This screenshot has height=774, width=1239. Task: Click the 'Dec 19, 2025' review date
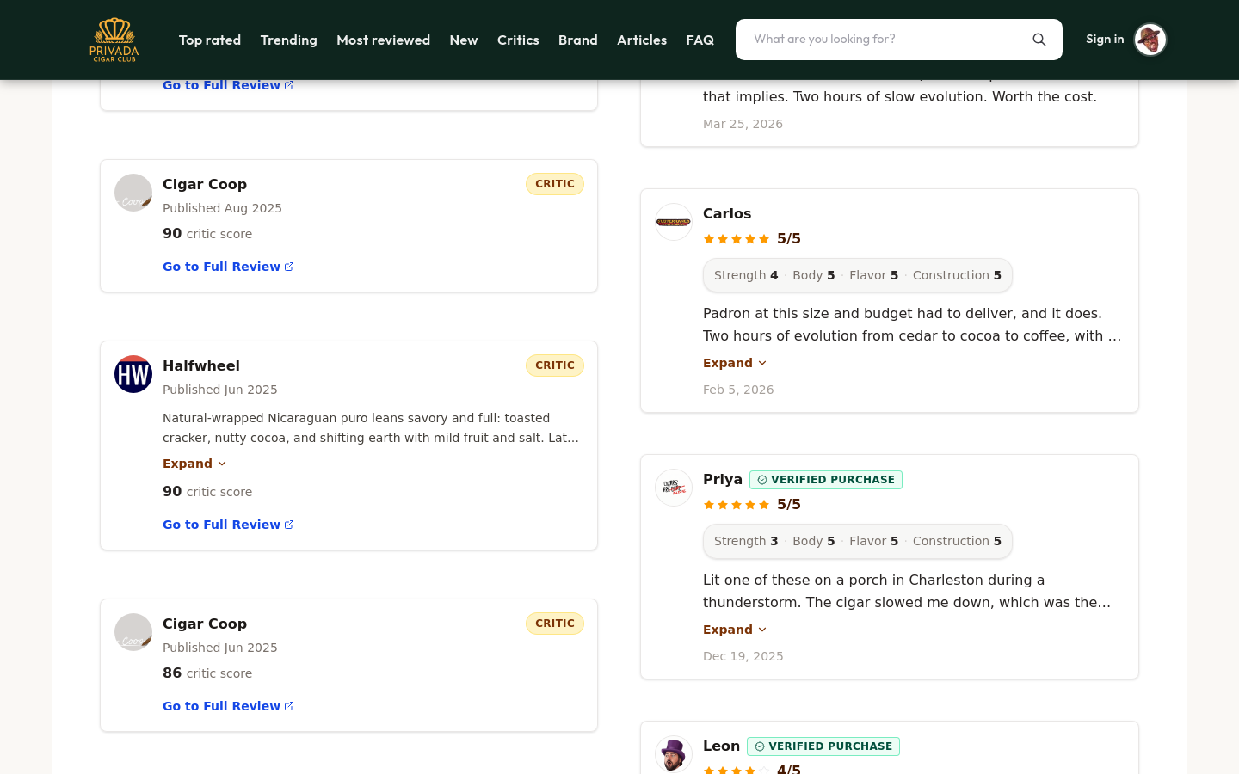[743, 656]
